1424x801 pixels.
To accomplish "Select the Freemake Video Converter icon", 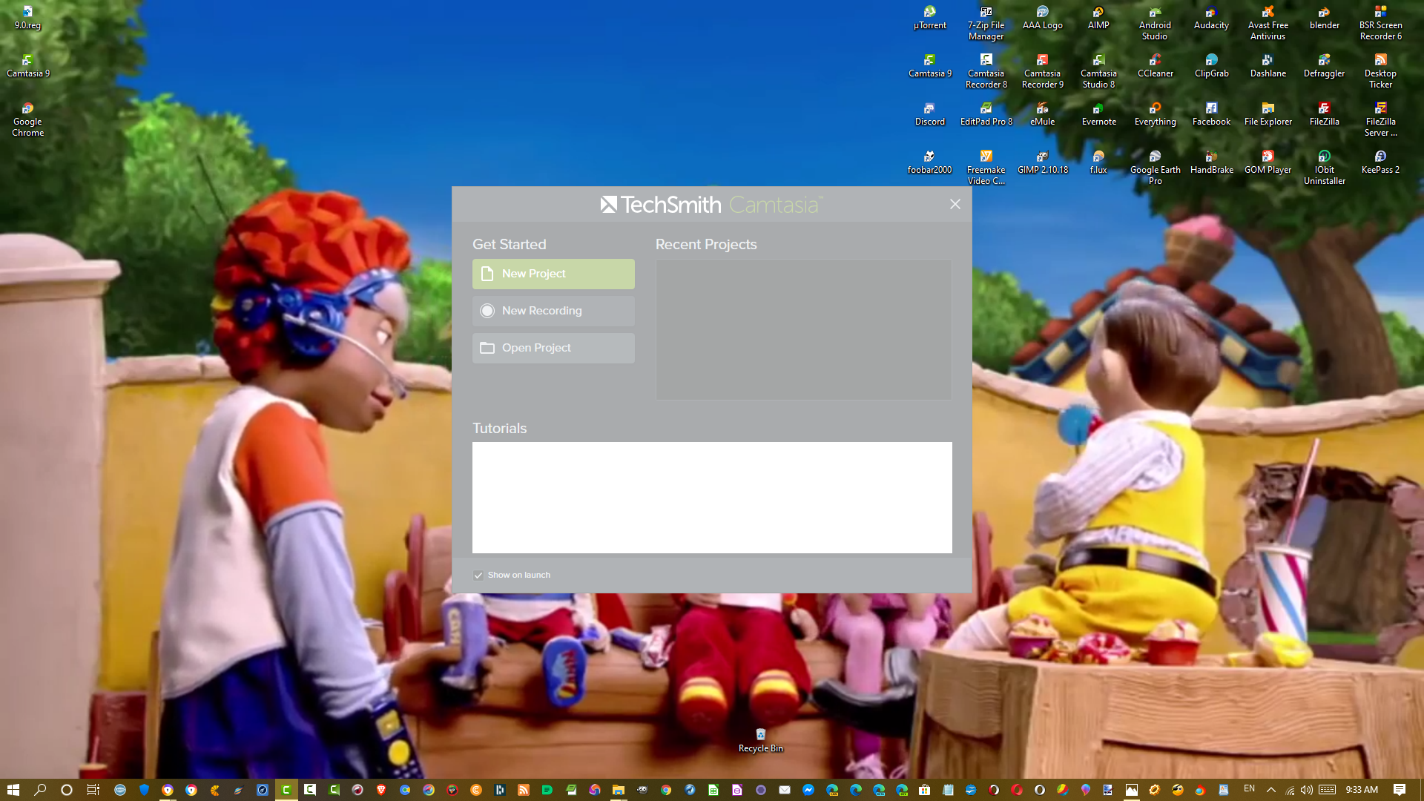I will click(986, 168).
